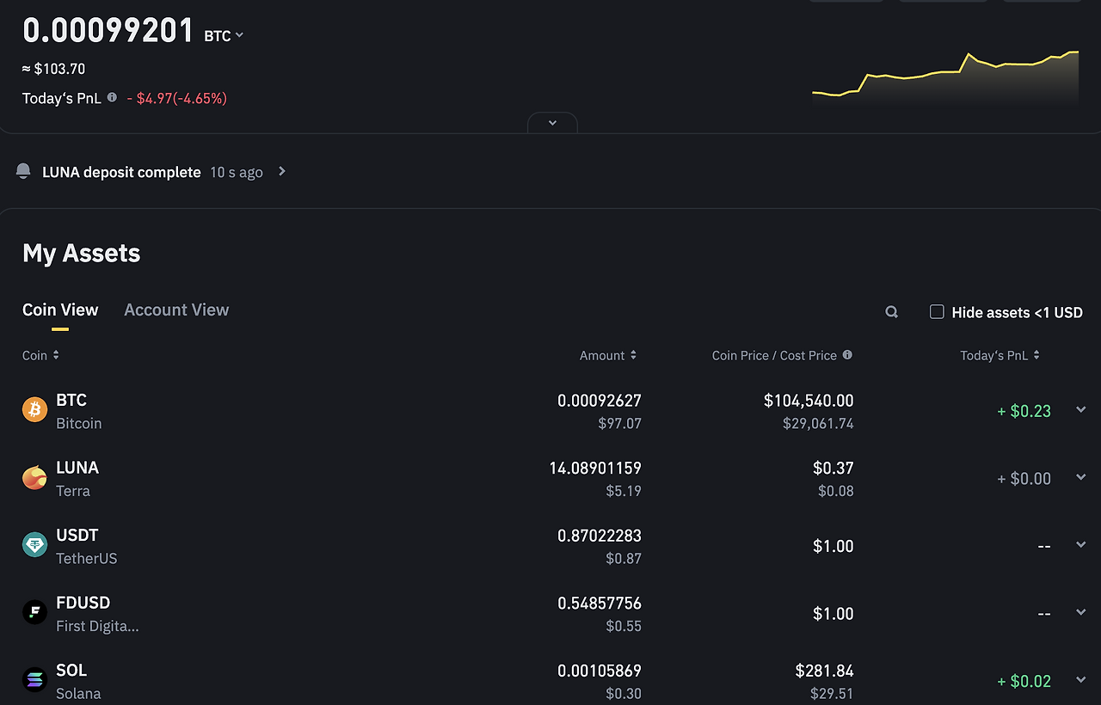Expand the FDUSD row details
The image size is (1101, 705).
(1081, 612)
